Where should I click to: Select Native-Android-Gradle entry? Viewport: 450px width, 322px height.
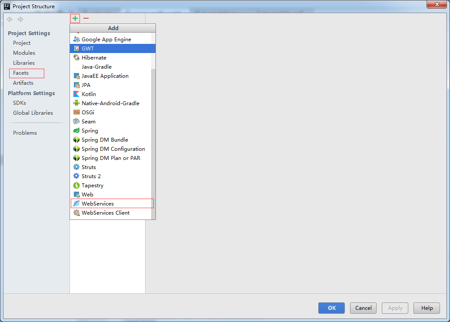tap(110, 103)
